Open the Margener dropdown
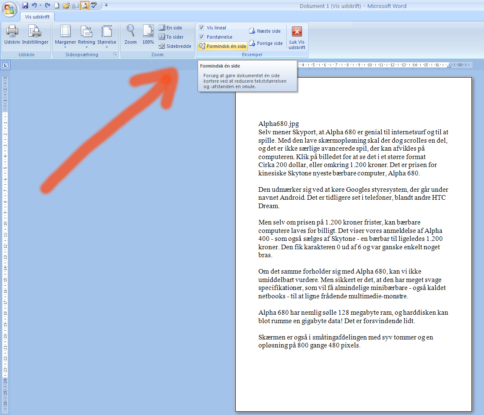484x415 pixels. coord(65,36)
